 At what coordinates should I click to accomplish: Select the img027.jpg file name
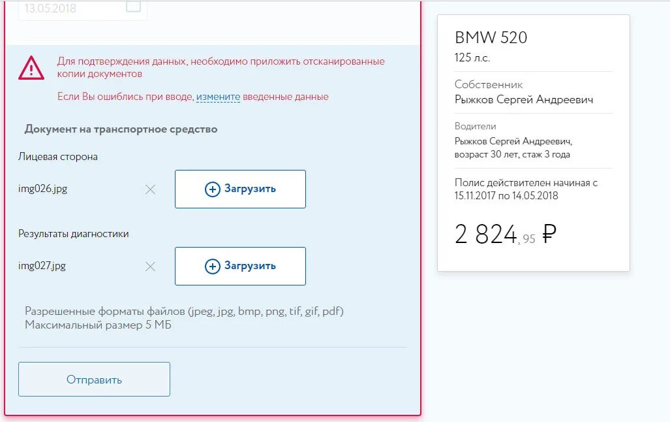(x=42, y=266)
